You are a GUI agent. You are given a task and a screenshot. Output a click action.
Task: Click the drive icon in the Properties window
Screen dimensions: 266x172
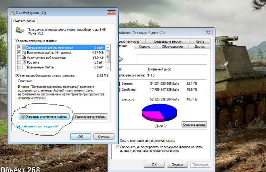[121, 59]
